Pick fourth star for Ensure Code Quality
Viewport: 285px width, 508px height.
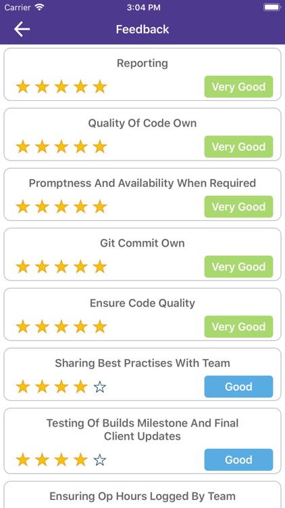80,326
